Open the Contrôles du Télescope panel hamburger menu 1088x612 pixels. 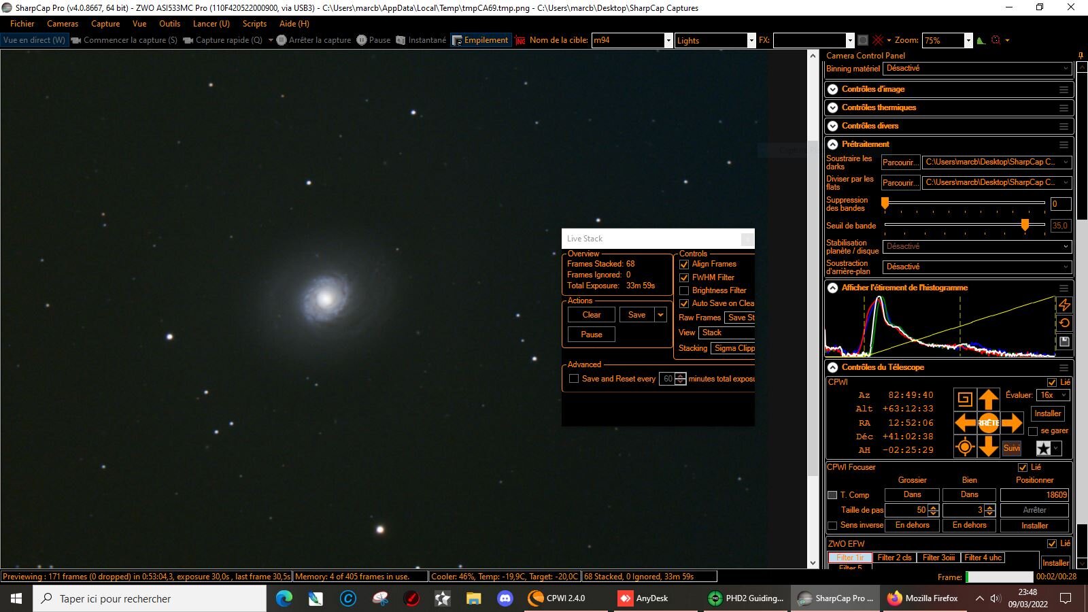pos(1064,368)
